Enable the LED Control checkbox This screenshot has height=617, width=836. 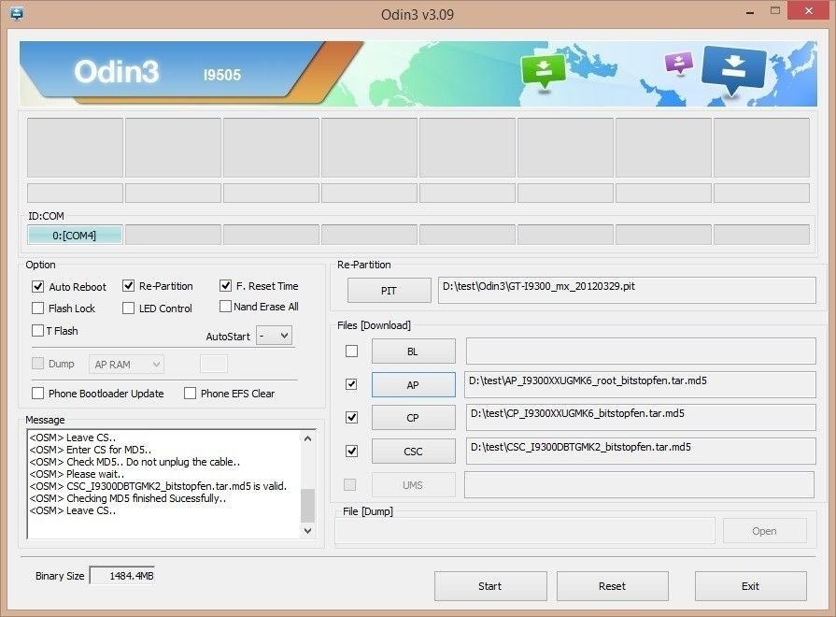pyautogui.click(x=129, y=308)
